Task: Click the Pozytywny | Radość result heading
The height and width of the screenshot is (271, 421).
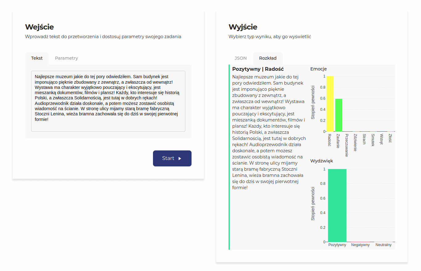Action: [258, 69]
